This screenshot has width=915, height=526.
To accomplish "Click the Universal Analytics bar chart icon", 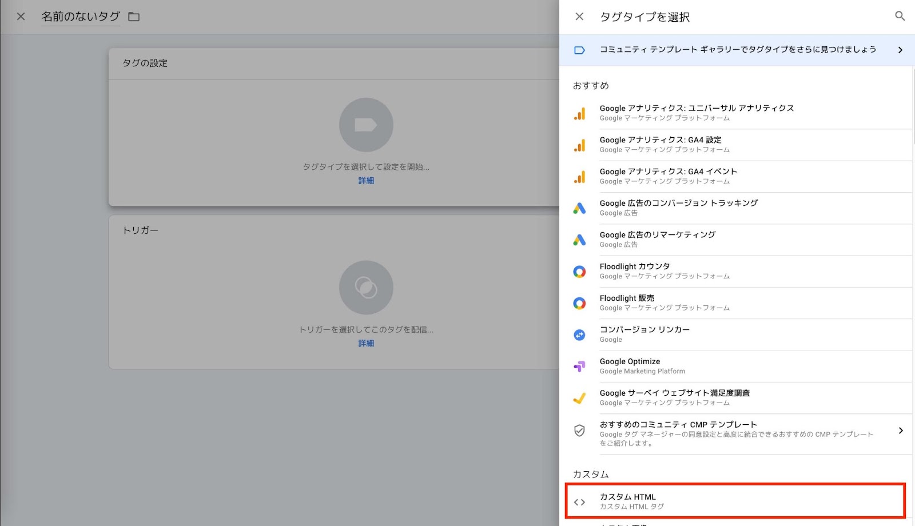I will pos(579,114).
